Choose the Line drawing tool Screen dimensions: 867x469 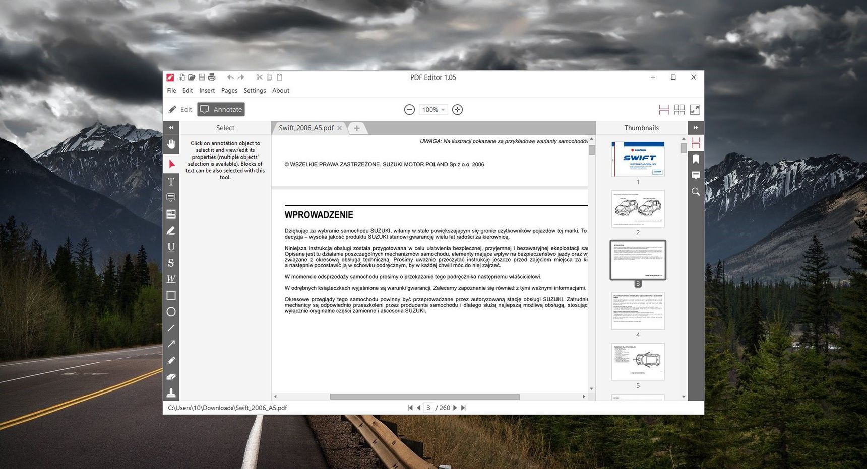coord(171,328)
